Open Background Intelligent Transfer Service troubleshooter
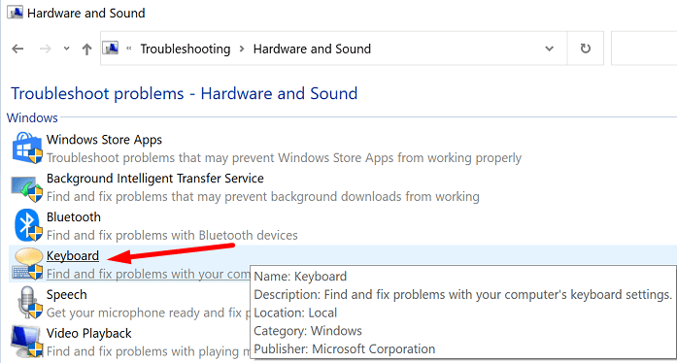The height and width of the screenshot is (363, 677). coord(155,179)
